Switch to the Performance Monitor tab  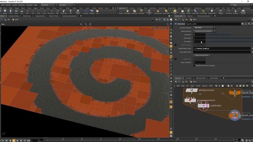[204, 16]
